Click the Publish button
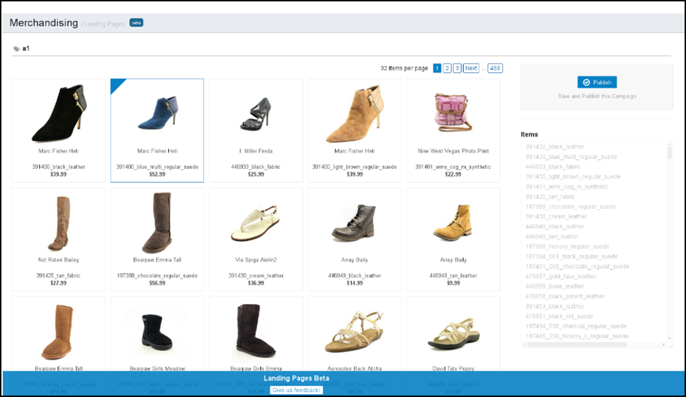Image resolution: width=686 pixels, height=397 pixels. point(597,82)
